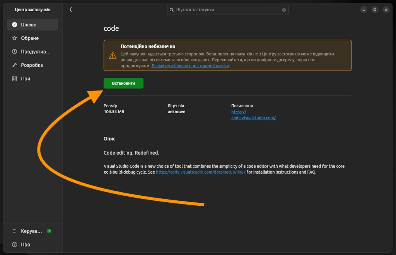Open the docs/setup/linux link in description

(201, 172)
